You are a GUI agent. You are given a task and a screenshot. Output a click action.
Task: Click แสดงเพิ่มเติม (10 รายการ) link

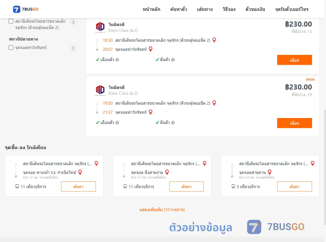click(x=162, y=210)
